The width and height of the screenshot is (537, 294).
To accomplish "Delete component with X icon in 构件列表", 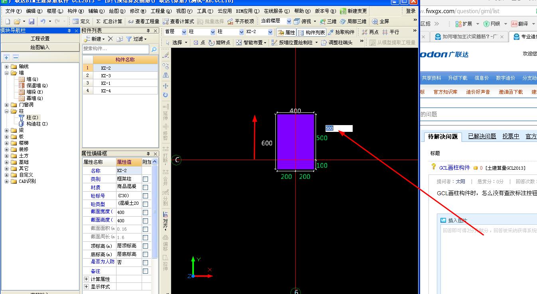I will click(x=111, y=39).
